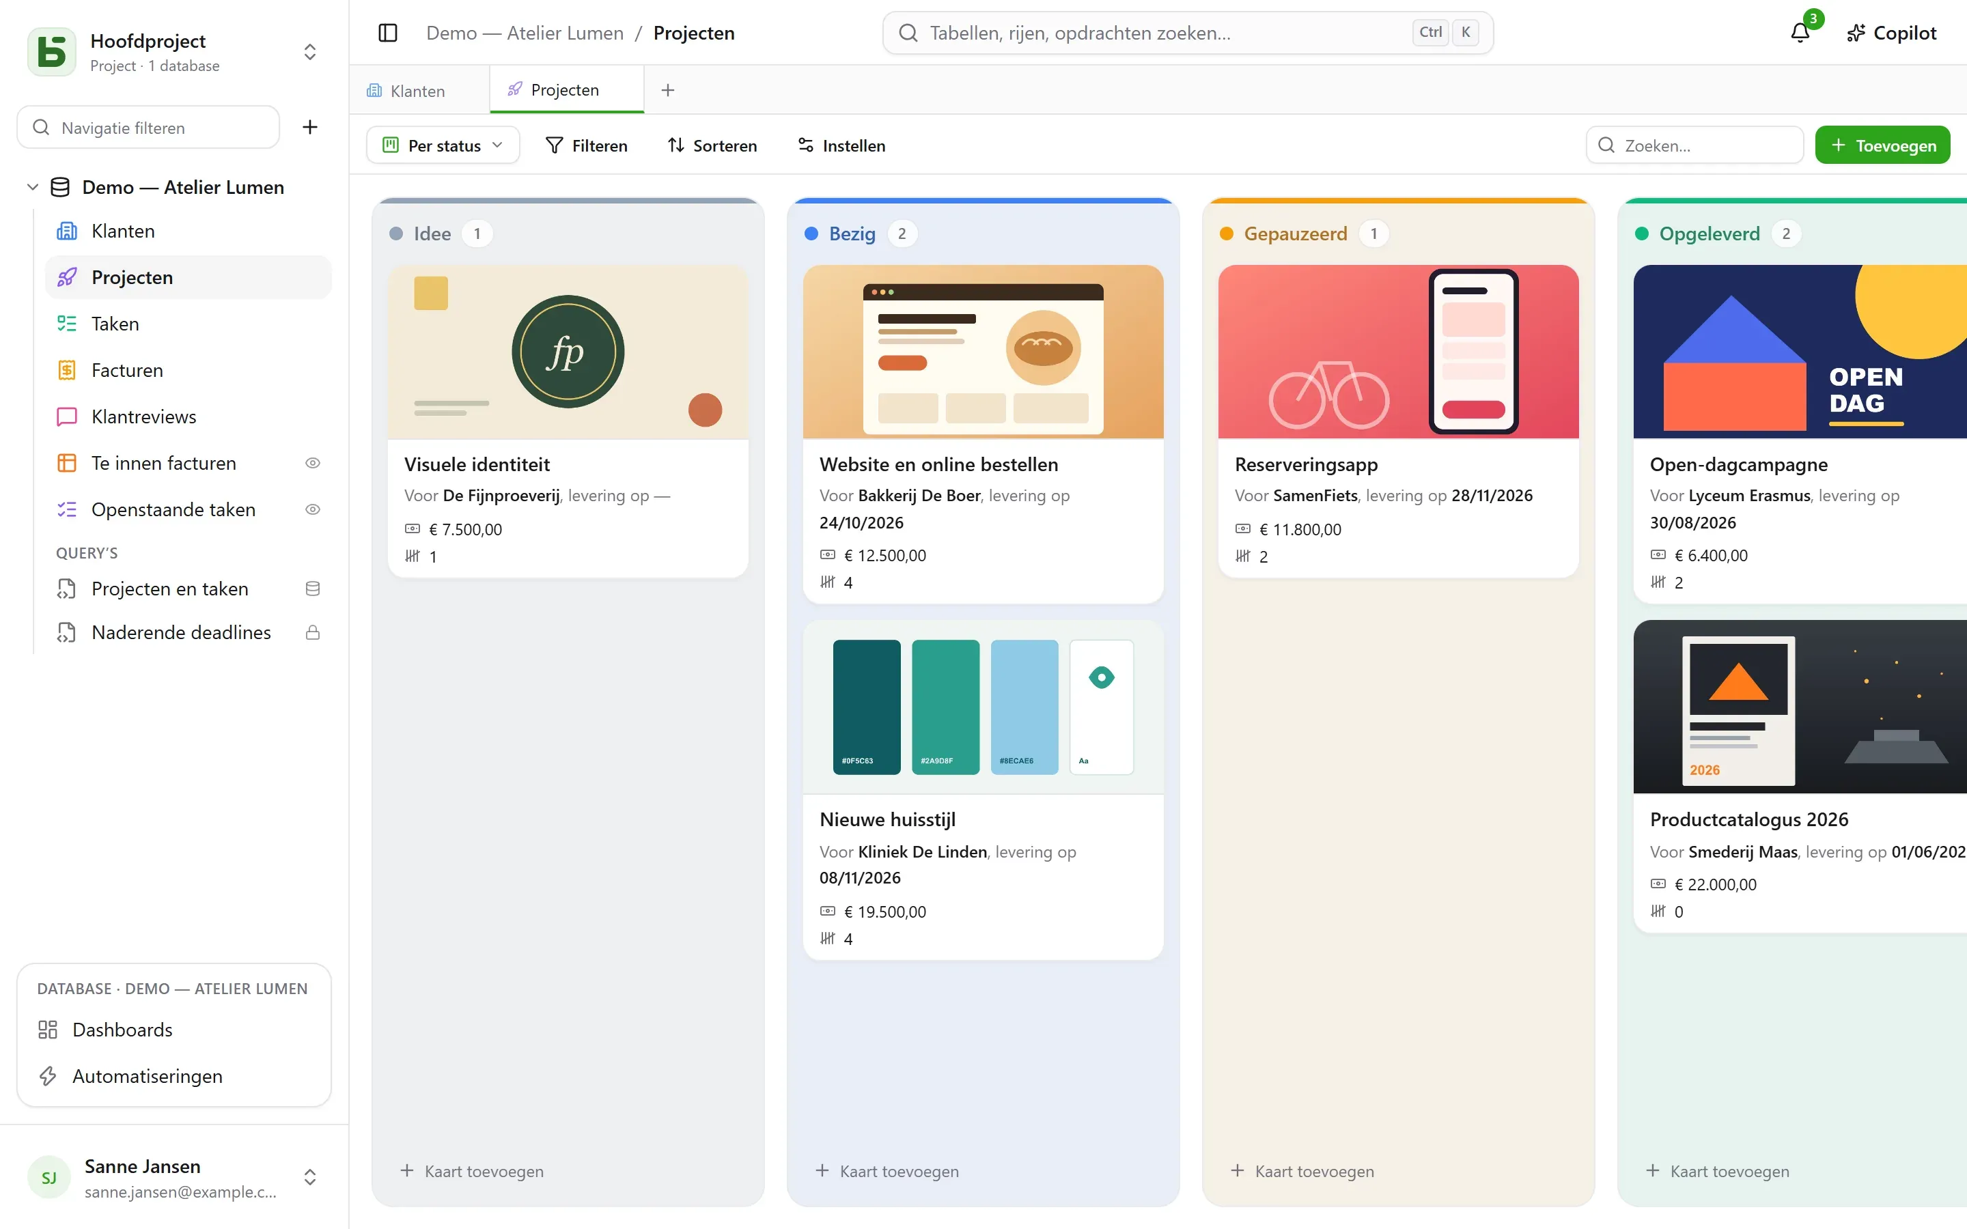Add a new tab with plus icon
The width and height of the screenshot is (1967, 1229).
point(667,89)
